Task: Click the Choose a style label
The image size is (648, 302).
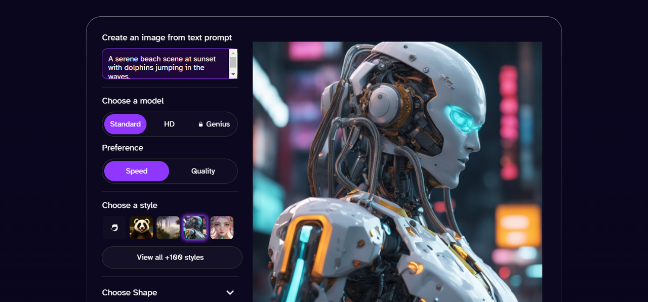Action: [130, 205]
